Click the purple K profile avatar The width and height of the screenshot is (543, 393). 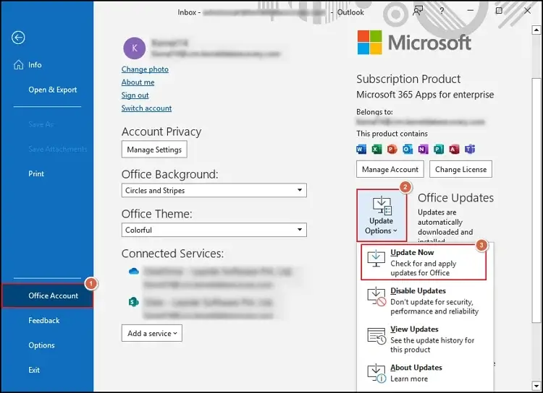[x=134, y=48]
